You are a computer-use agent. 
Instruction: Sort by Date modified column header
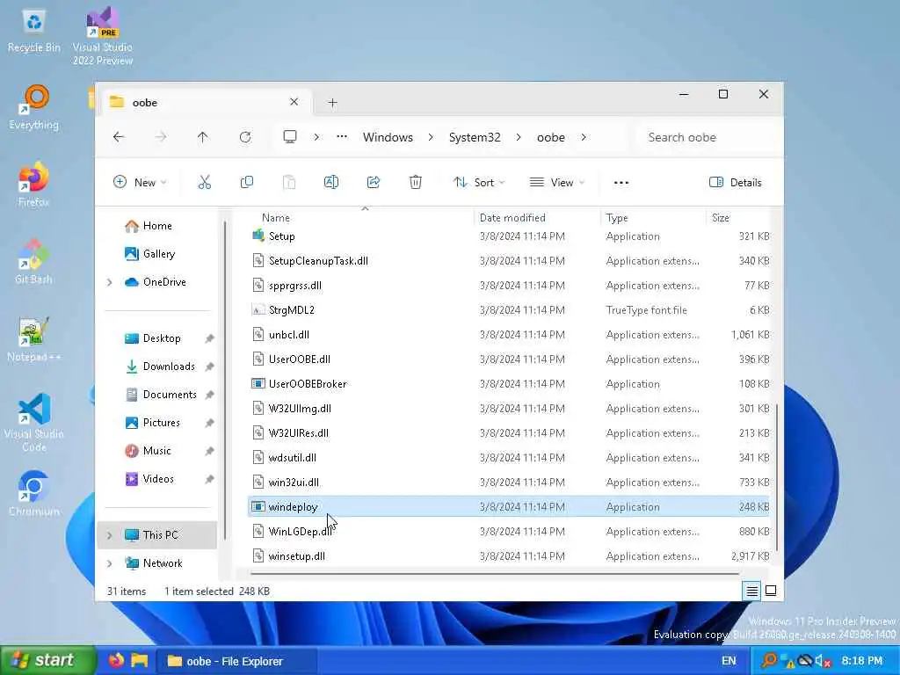pos(537,218)
